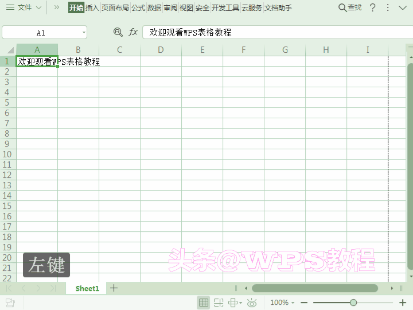Click into the formula bar text
The width and height of the screenshot is (413, 310).
pyautogui.click(x=278, y=32)
